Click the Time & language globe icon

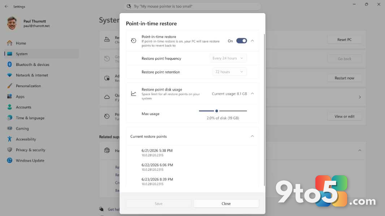click(10, 118)
